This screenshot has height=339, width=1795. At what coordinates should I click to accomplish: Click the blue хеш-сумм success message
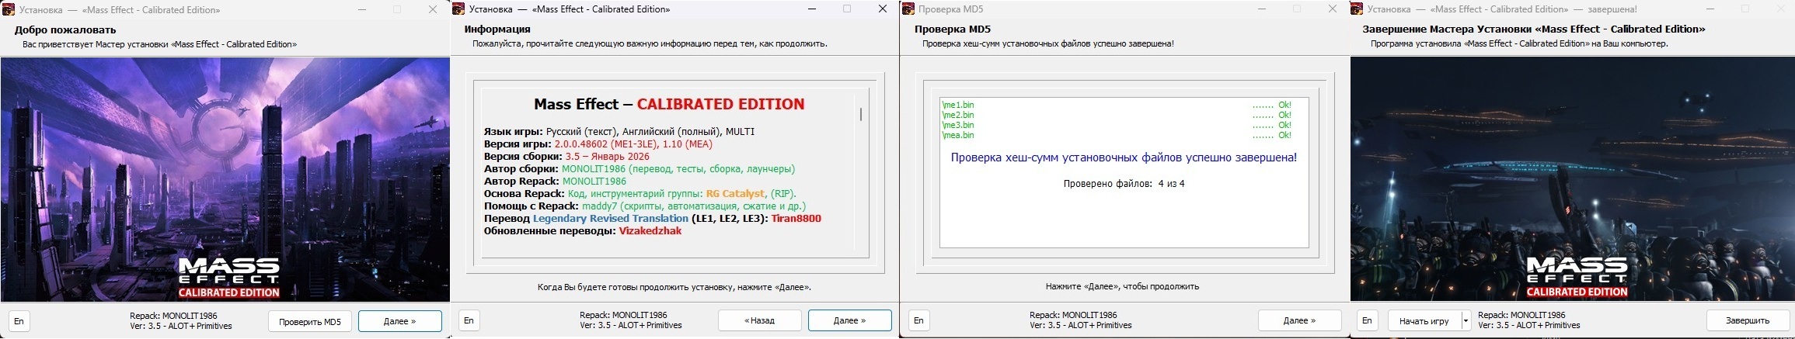[x=1124, y=157]
